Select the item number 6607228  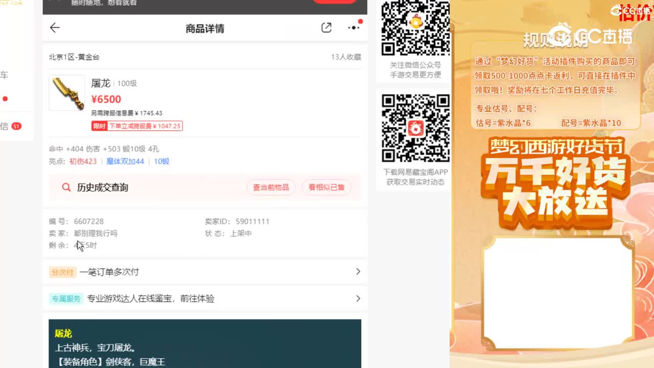pyautogui.click(x=89, y=221)
